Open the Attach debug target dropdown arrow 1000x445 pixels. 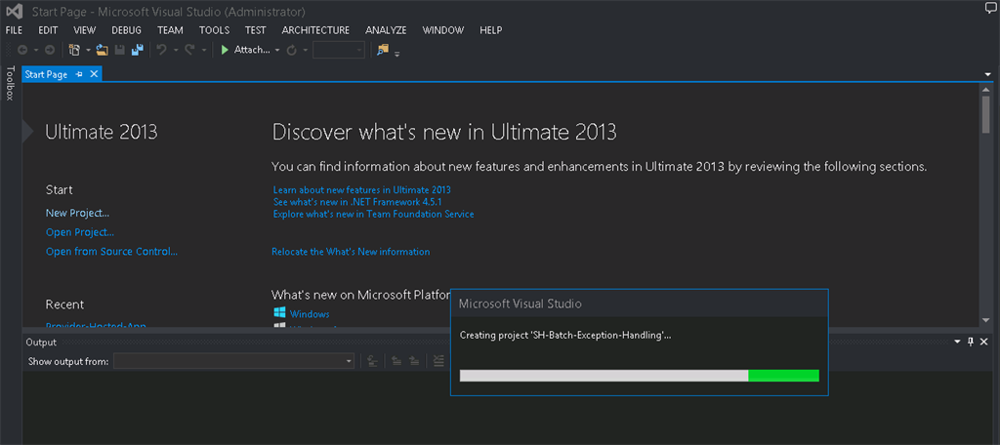(x=277, y=51)
